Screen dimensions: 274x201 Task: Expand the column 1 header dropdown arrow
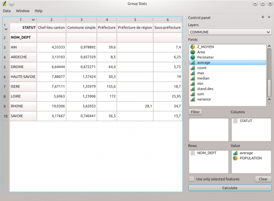(x=33, y=20)
